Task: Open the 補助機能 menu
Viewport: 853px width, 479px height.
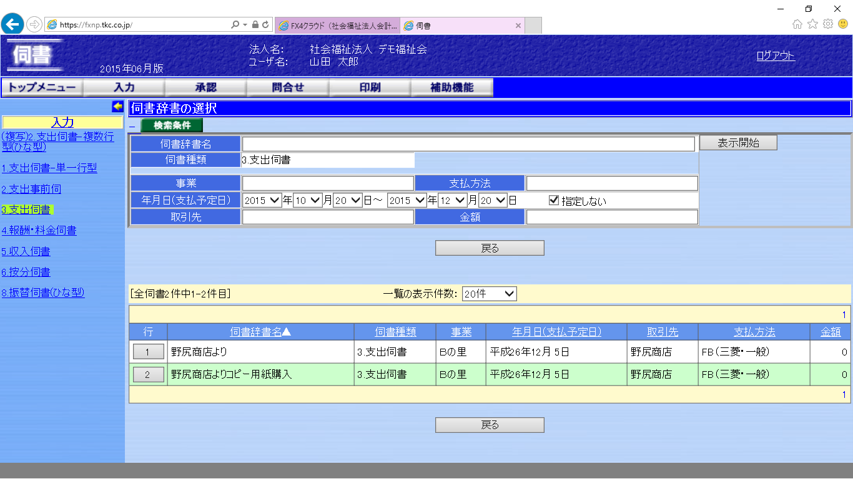Action: click(452, 87)
